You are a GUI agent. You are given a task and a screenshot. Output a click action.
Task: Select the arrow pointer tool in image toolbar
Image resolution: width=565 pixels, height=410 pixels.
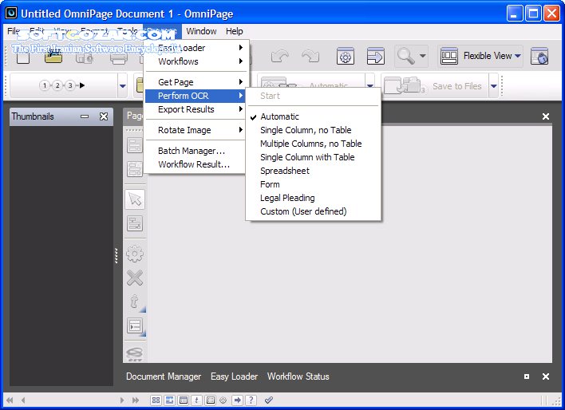135,199
